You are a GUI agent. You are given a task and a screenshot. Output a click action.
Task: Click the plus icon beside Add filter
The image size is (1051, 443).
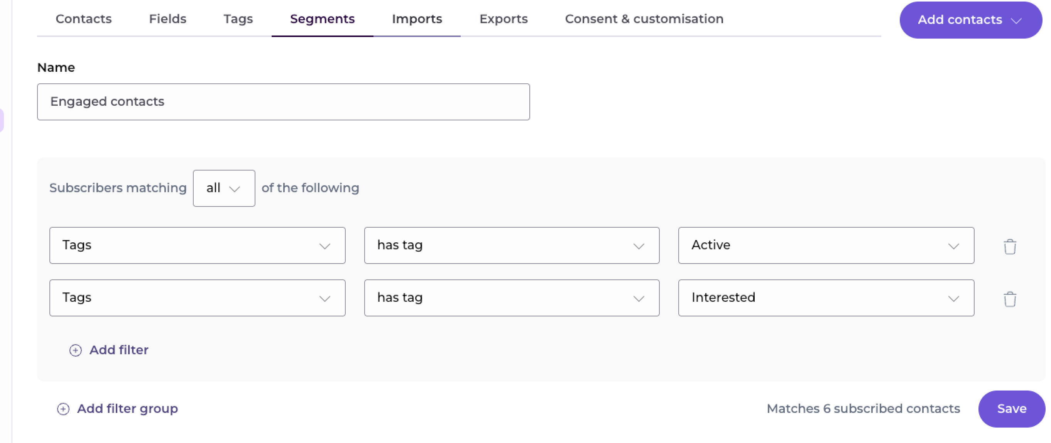76,350
